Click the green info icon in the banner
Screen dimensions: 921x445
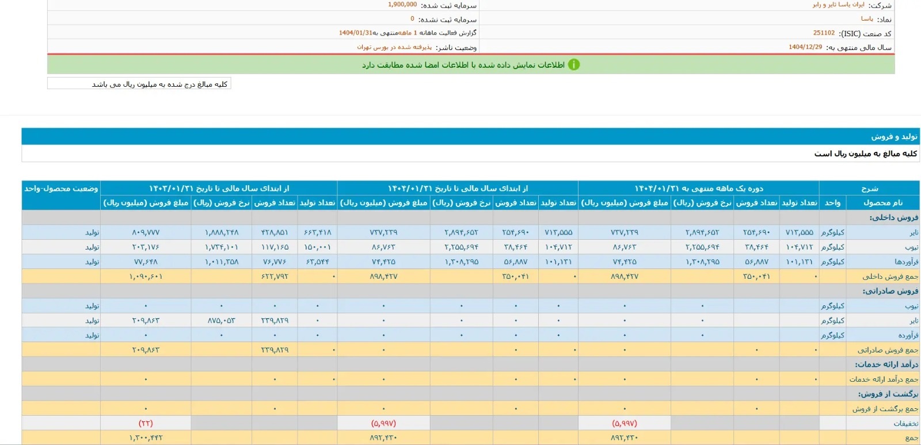tap(574, 65)
